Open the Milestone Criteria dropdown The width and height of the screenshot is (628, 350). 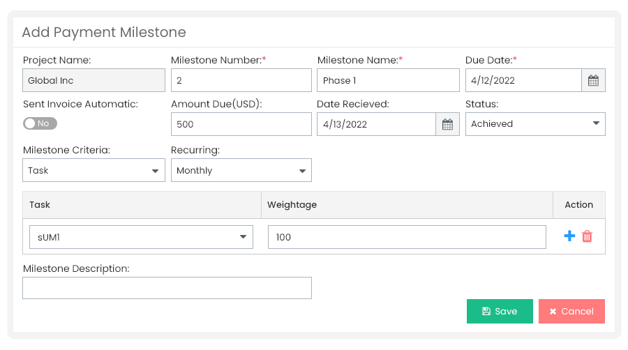point(94,170)
